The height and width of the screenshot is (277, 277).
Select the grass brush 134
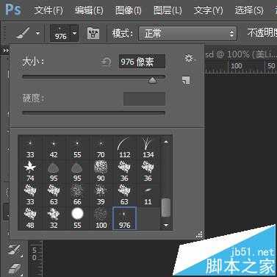tap(148, 148)
